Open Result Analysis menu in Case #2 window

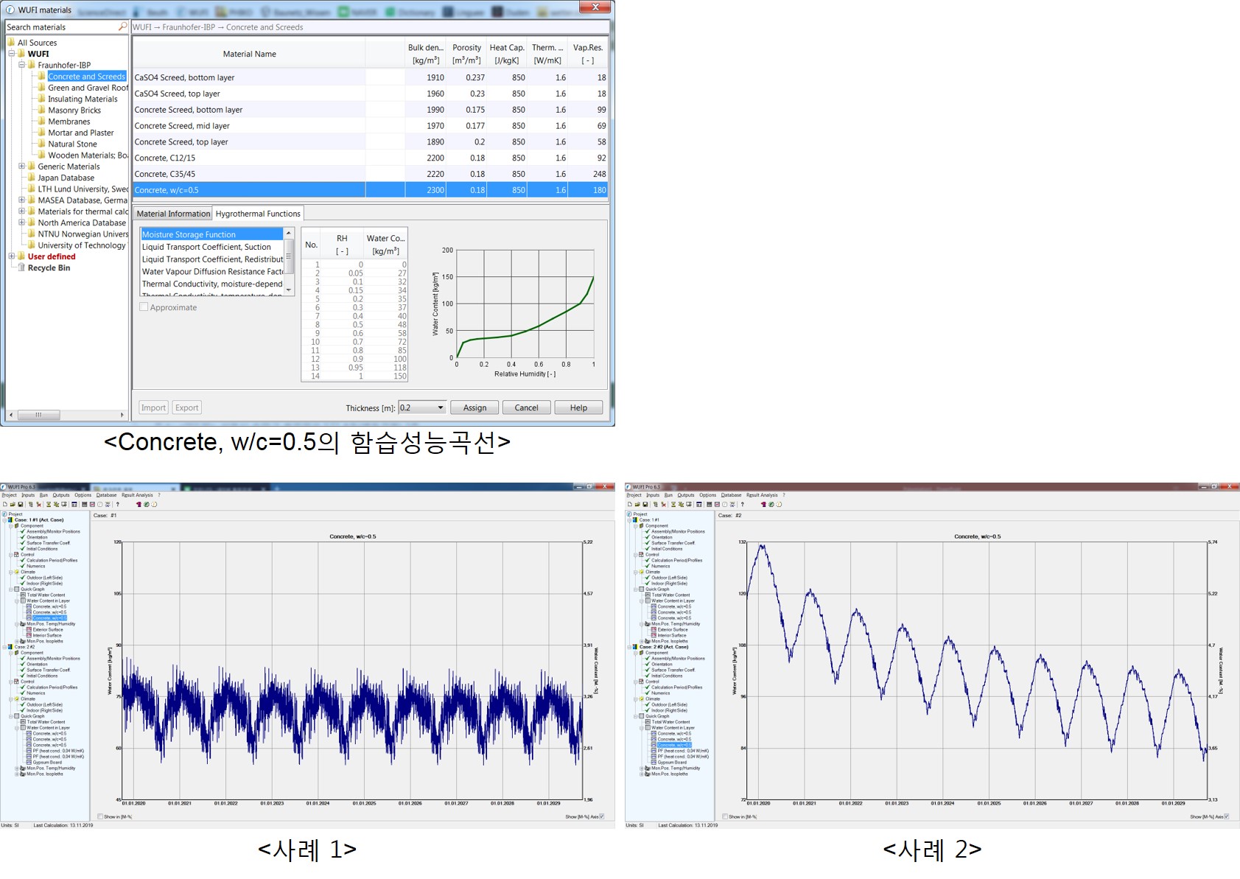761,495
